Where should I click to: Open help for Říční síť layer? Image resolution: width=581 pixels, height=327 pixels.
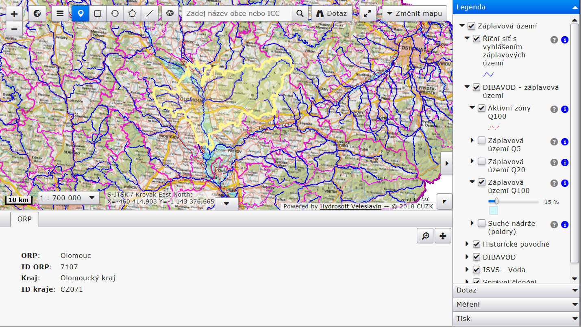[x=554, y=40]
